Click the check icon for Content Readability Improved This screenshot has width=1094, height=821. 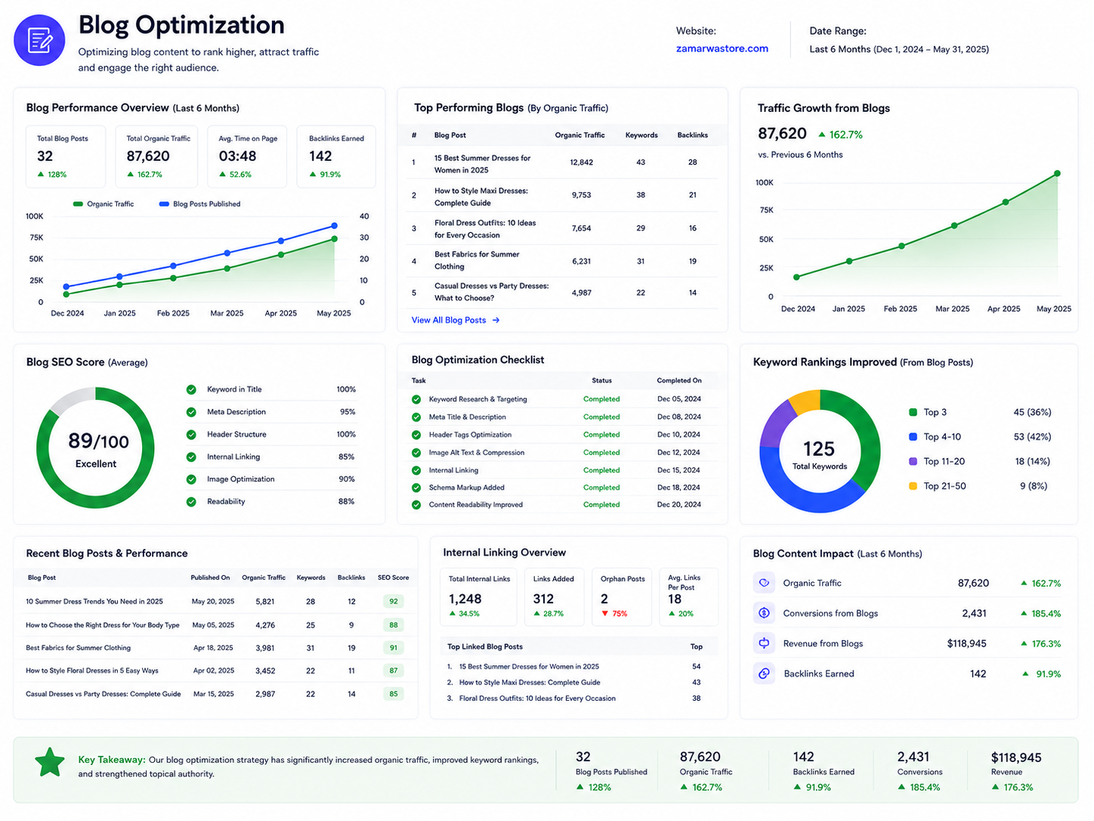(416, 505)
